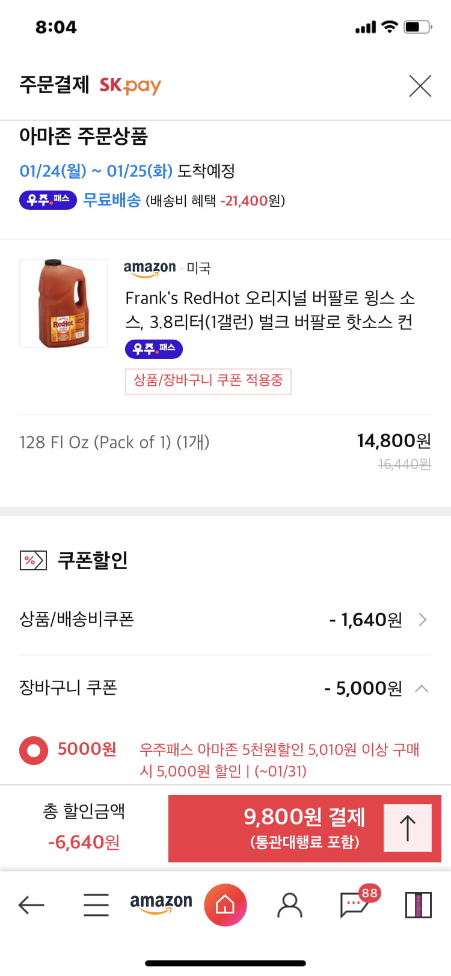Viewport: 451px width, 976px height.
Task: Open the hamburger menu in bottom bar
Action: point(96,904)
